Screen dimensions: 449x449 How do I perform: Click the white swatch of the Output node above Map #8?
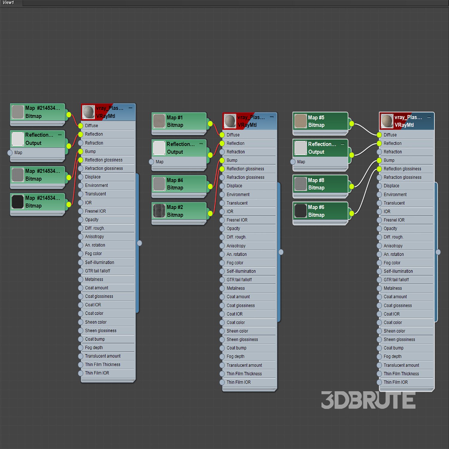pos(300,148)
